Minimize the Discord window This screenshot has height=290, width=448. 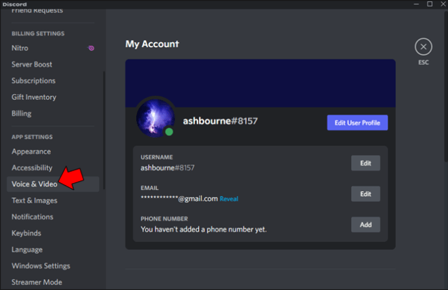(416, 4)
